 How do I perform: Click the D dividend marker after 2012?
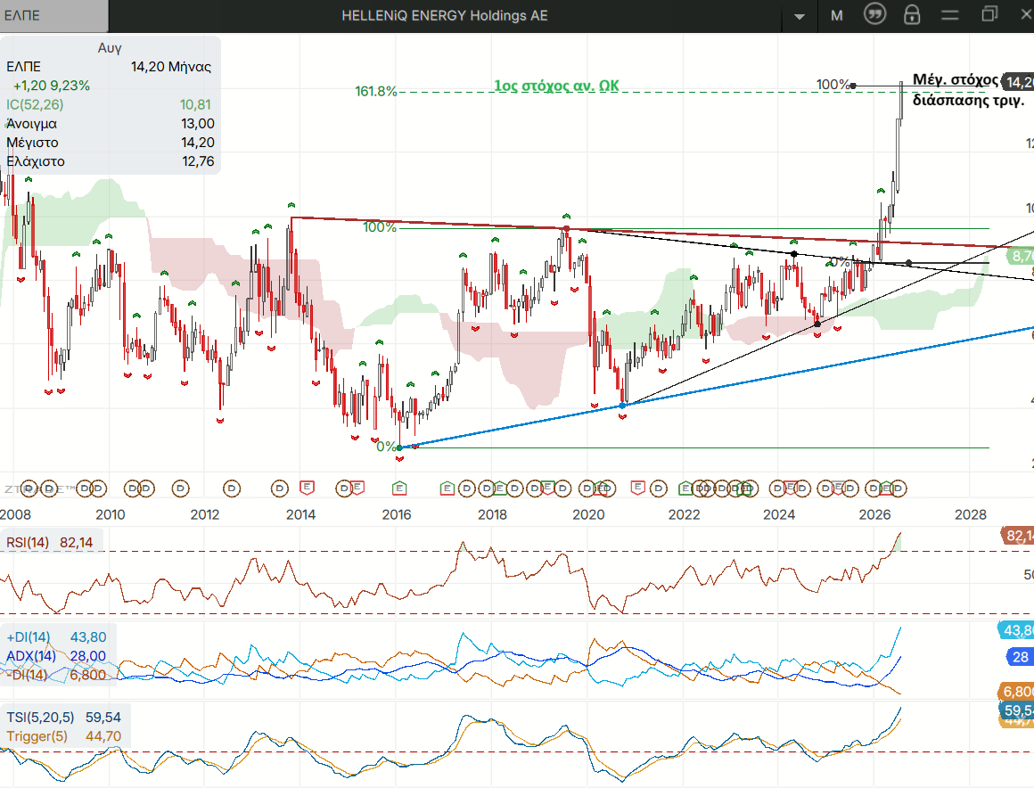[x=232, y=488]
